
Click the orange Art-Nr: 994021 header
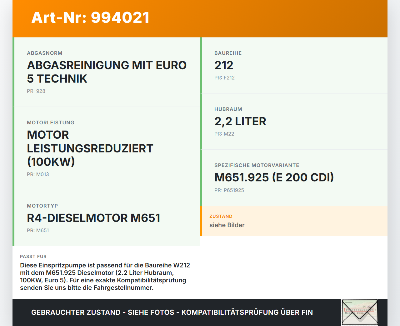[90, 17]
